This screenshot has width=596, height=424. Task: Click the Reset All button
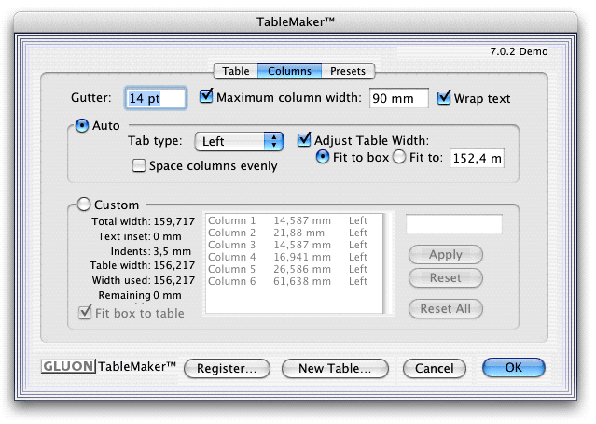[x=446, y=309]
